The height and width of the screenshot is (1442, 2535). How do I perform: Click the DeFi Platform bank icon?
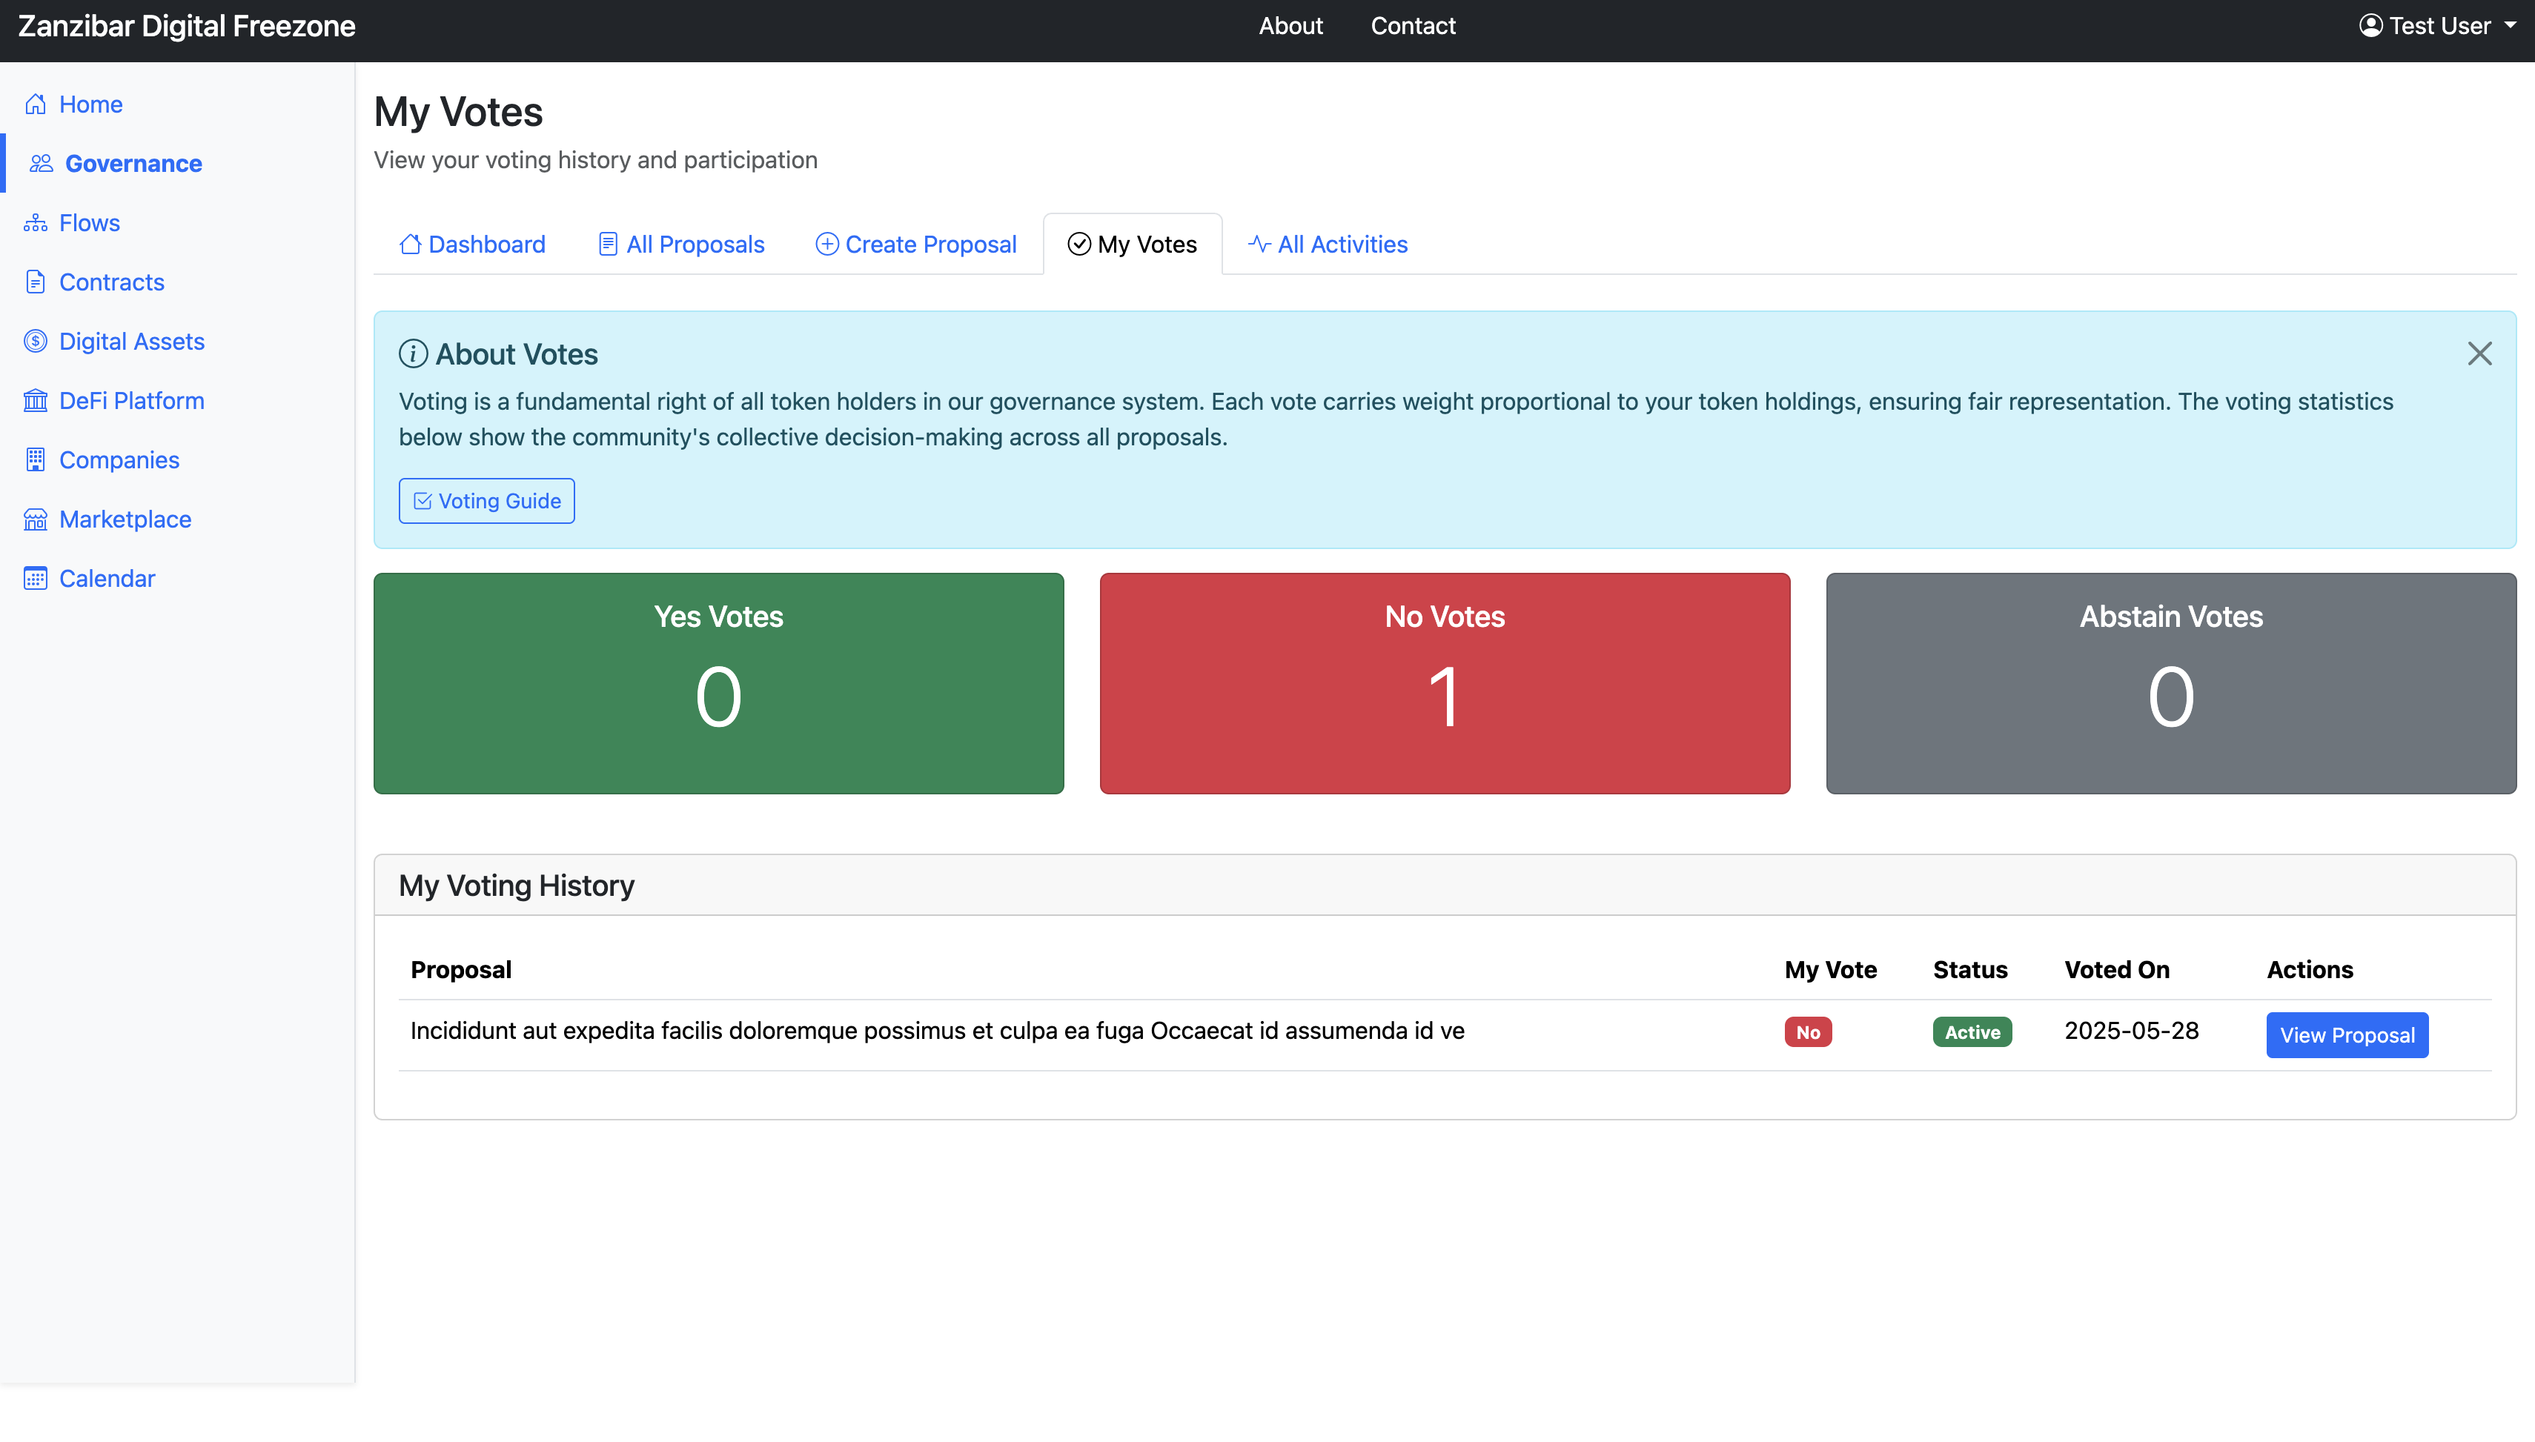[x=36, y=401]
